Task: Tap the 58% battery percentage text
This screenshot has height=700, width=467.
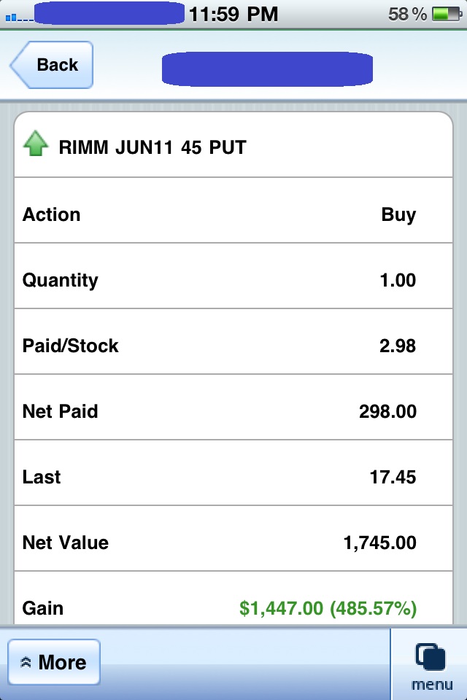Action: click(407, 14)
